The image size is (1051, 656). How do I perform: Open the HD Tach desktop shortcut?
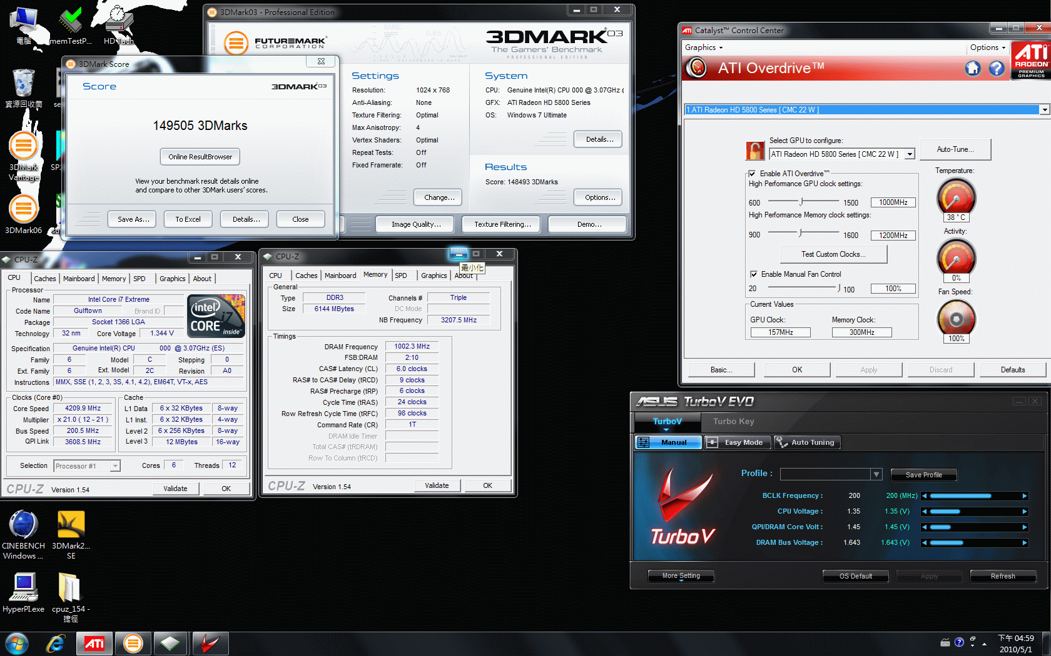pos(119,26)
